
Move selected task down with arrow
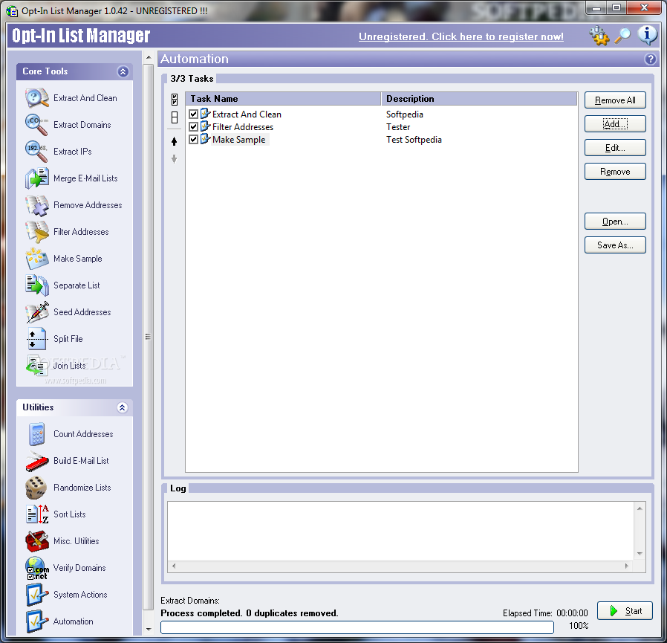174,159
